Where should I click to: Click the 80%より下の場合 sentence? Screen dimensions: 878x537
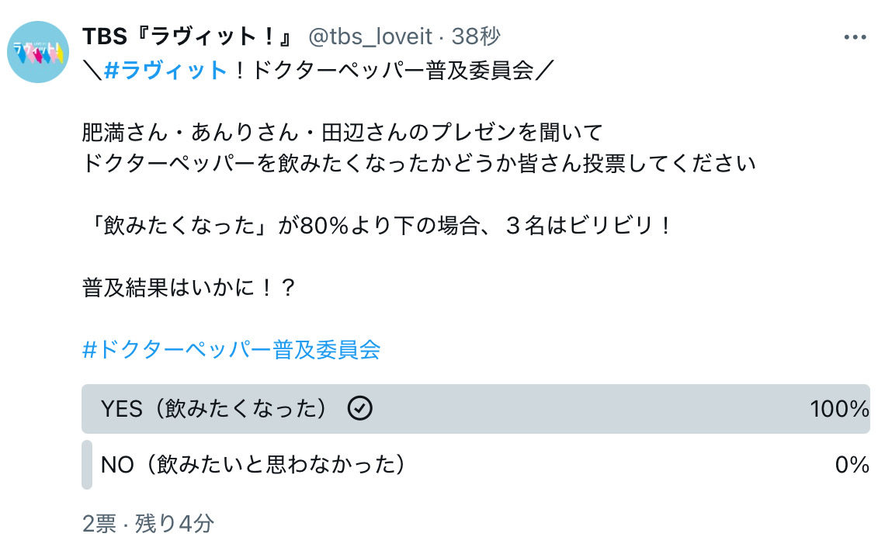pos(376,227)
